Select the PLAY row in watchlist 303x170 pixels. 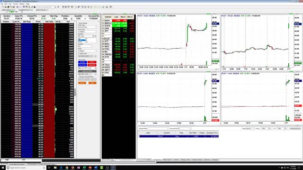pyautogui.click(x=118, y=39)
